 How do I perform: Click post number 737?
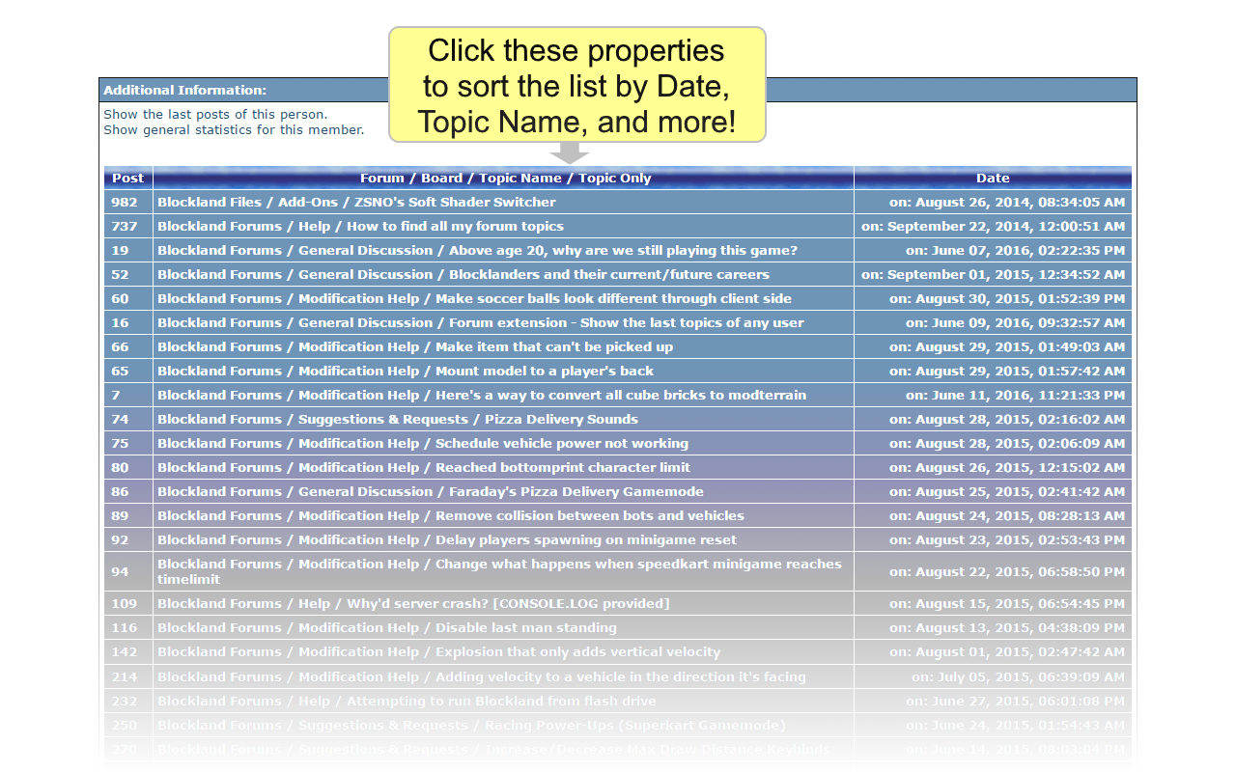point(125,226)
